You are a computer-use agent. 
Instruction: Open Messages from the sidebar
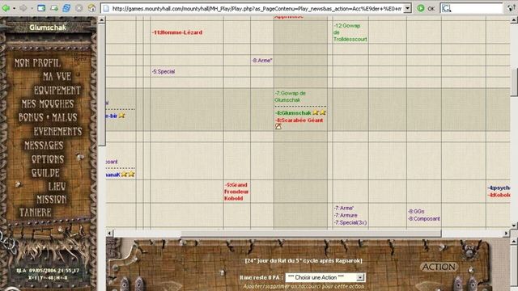(44, 145)
